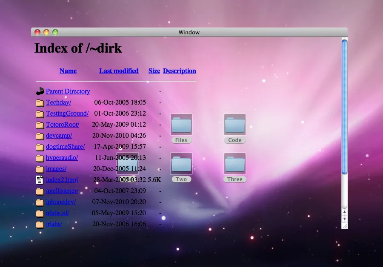Viewport: 383px width, 267px height.
Task: Zoom the window with green button
Action: 55,32
